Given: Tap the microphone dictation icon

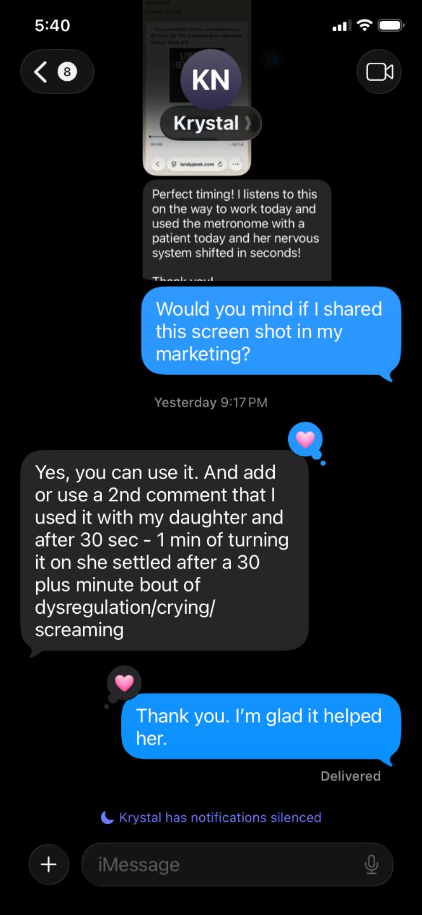Looking at the screenshot, I should pos(371,864).
